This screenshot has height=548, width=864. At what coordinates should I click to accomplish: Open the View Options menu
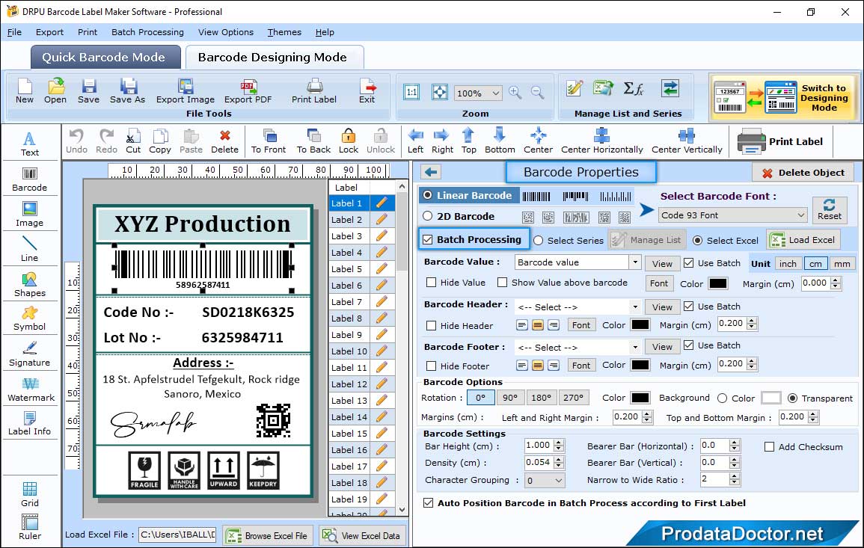(x=226, y=32)
